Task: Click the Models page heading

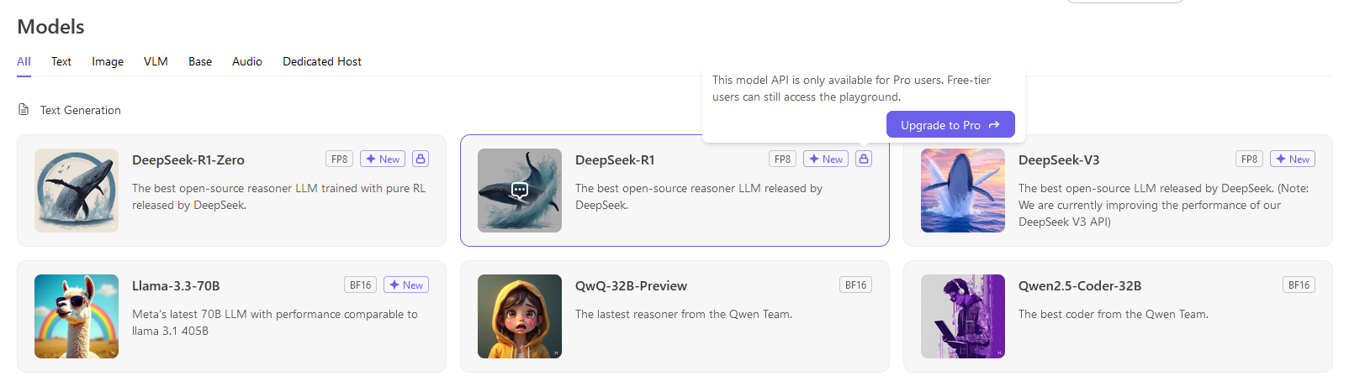Action: click(x=50, y=27)
